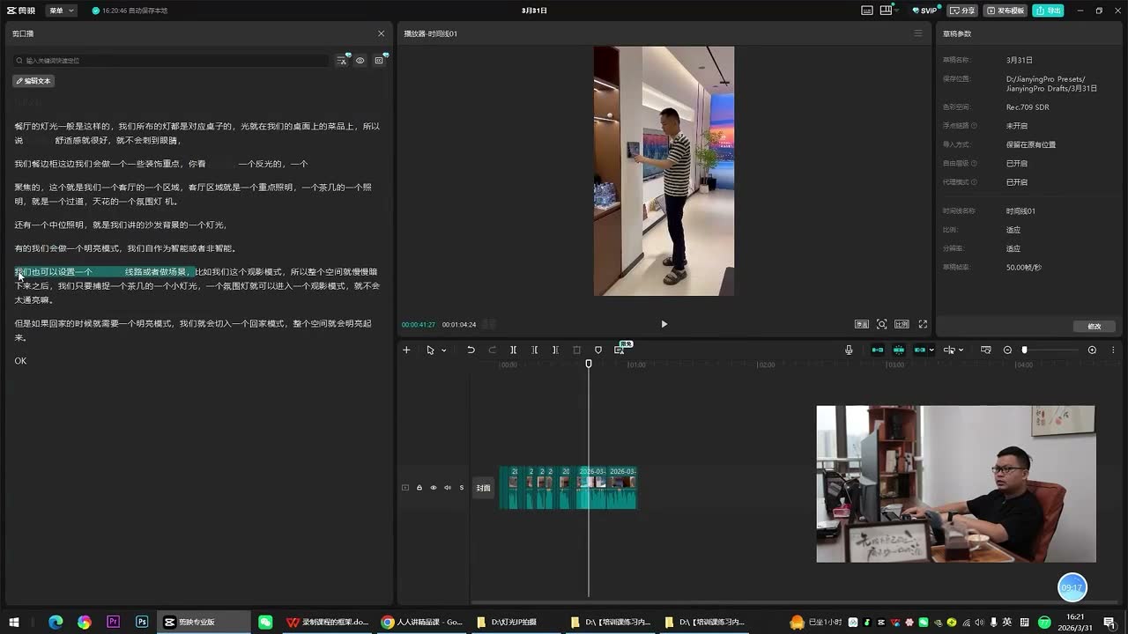This screenshot has width=1128, height=634.
Task: Open the timeline more-options vertical dots
Action: click(x=1113, y=350)
